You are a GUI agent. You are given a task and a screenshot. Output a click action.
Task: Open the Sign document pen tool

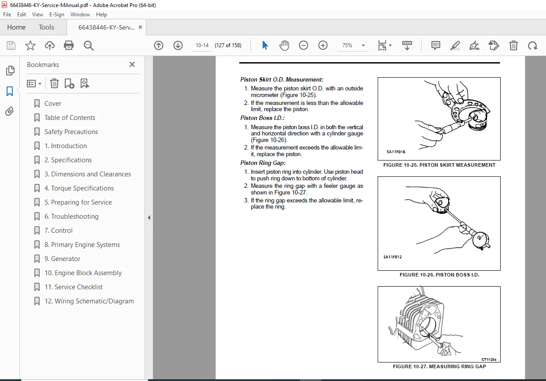475,45
